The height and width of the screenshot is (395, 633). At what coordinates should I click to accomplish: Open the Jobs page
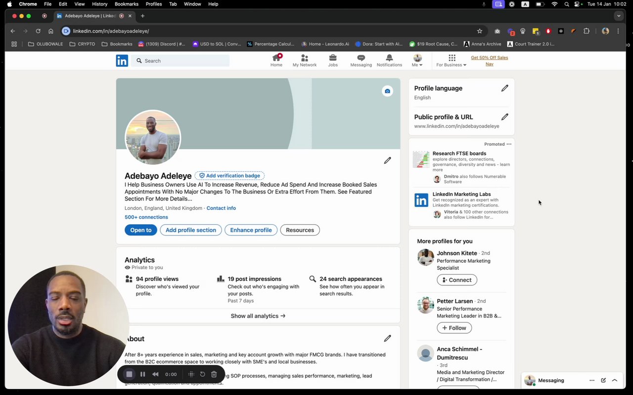[333, 61]
